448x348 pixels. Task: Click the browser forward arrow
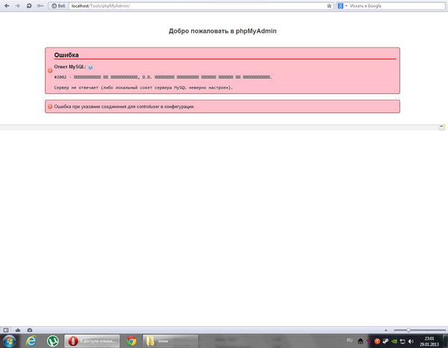tap(18, 6)
